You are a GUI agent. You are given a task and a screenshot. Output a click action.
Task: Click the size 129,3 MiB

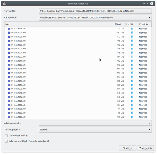point(120,65)
